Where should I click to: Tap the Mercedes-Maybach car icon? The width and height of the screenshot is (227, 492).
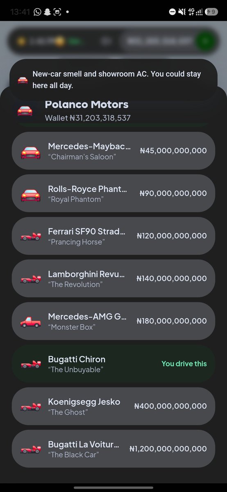[30, 151]
